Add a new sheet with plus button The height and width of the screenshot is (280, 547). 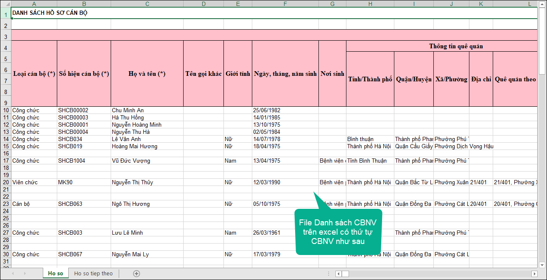[x=137, y=274]
